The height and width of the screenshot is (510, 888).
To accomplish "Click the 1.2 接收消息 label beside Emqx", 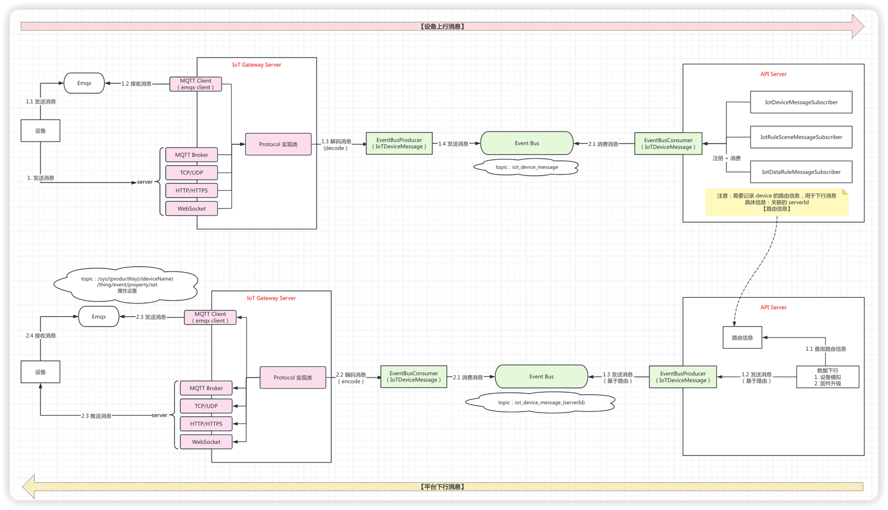I will (136, 84).
